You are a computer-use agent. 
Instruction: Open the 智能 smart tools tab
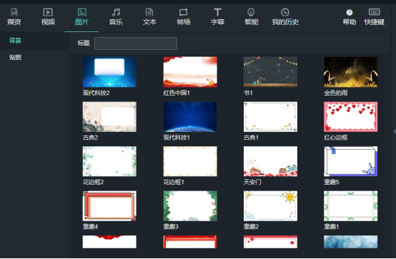coord(251,16)
